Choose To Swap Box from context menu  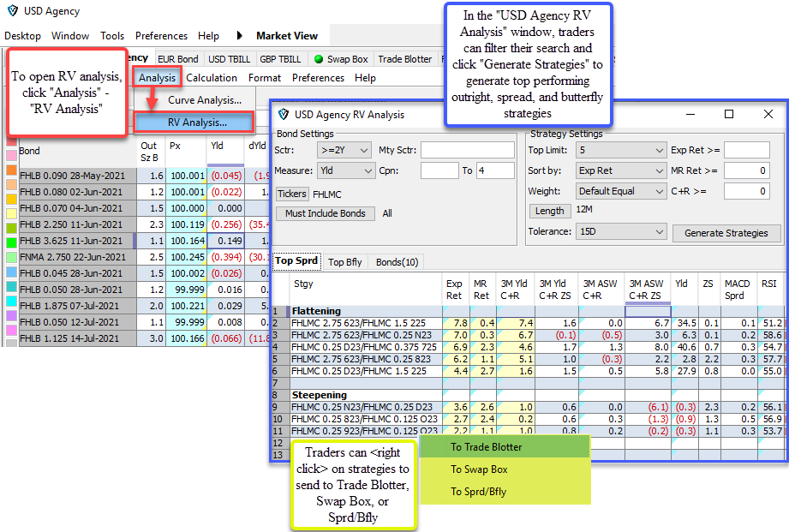pos(505,469)
